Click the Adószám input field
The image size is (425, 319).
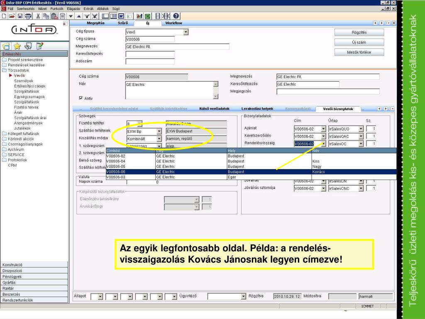point(150,61)
